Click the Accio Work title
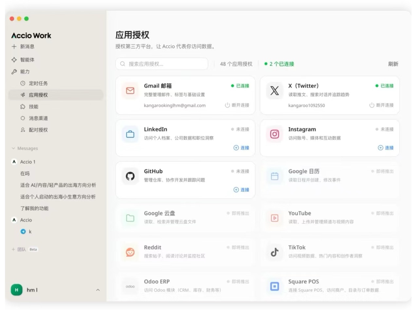The width and height of the screenshot is (419, 310). click(x=31, y=35)
